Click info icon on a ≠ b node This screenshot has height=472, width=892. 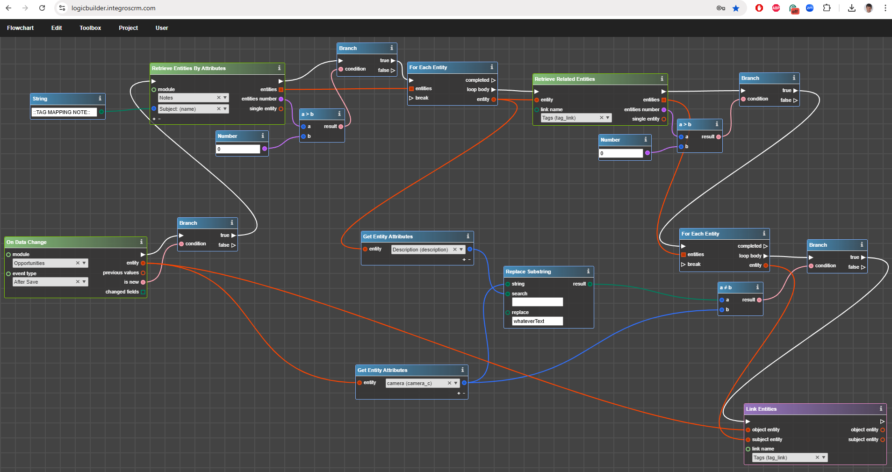coord(757,287)
